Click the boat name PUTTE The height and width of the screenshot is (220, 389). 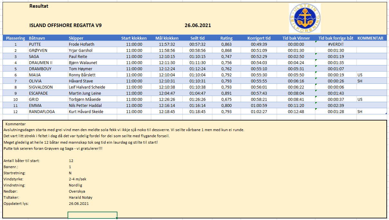35,44
